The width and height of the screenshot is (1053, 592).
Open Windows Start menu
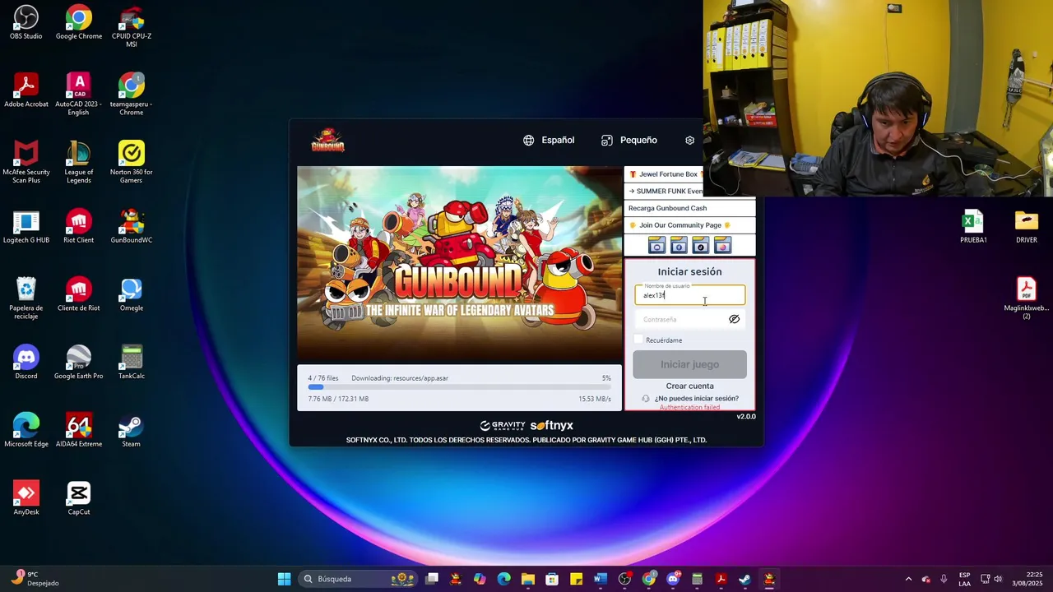pyautogui.click(x=284, y=579)
